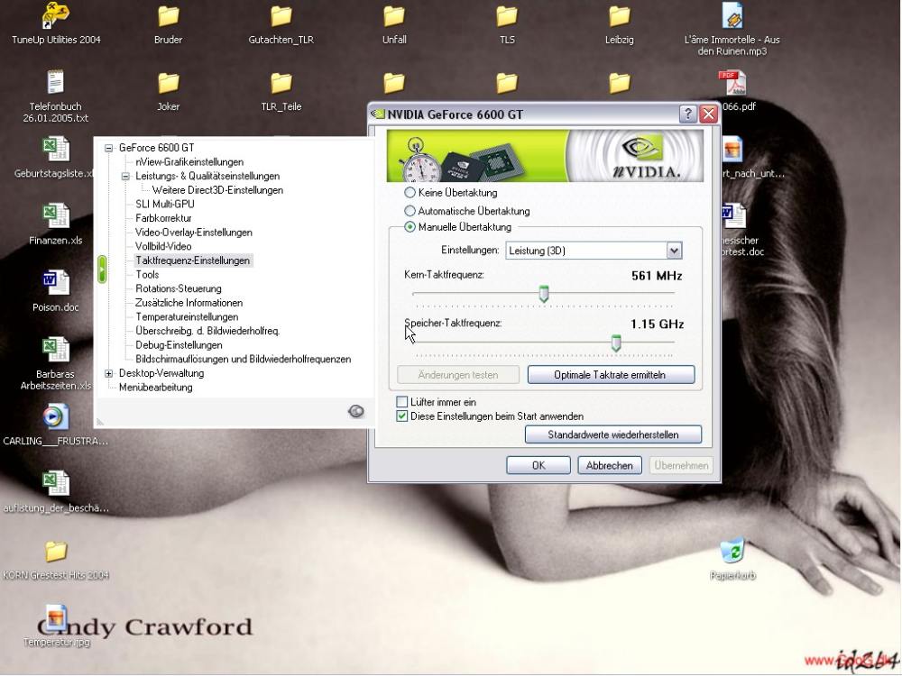The height and width of the screenshot is (676, 902).
Task: Select the auflistung_der_bescha Excel icon
Action: click(56, 483)
